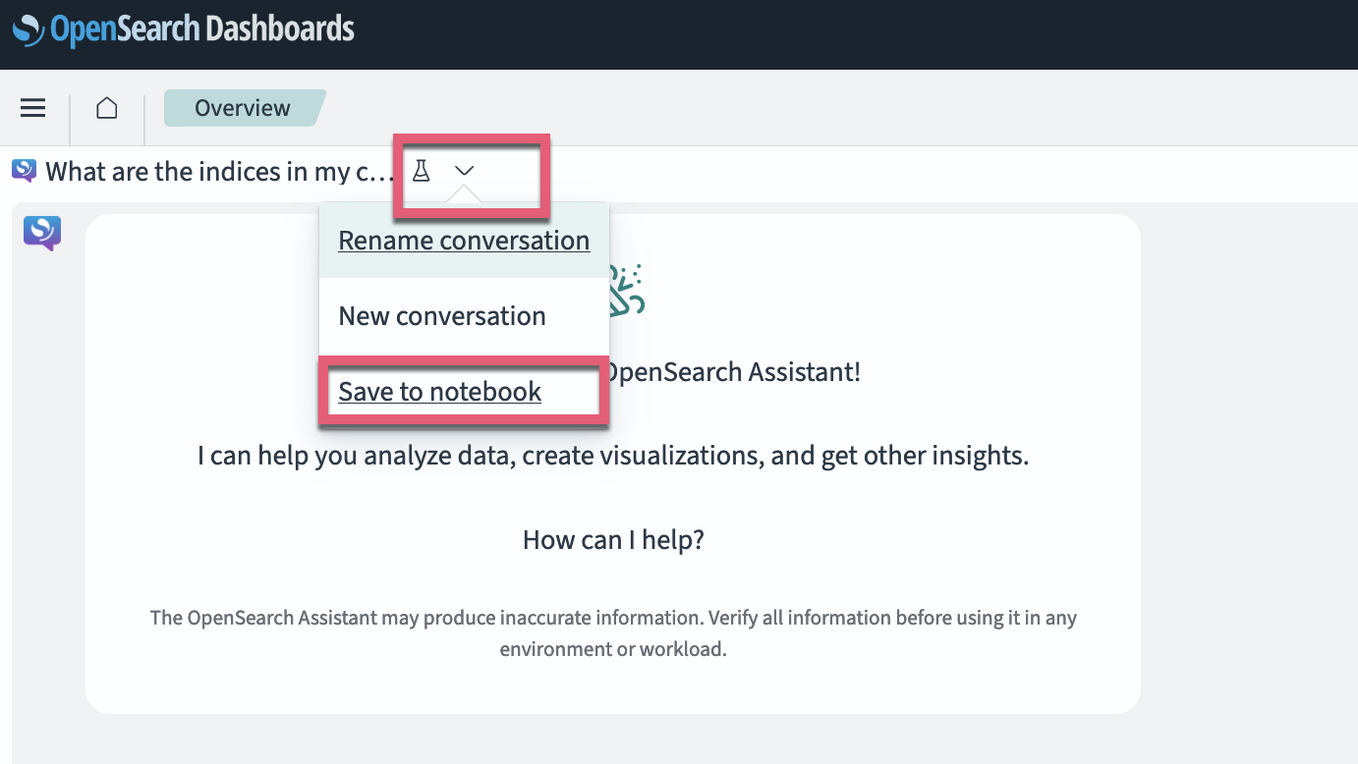Select Rename conversation from the menu

pyautogui.click(x=463, y=240)
